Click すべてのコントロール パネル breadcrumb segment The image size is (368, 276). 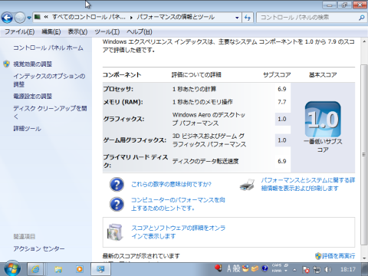(89, 18)
